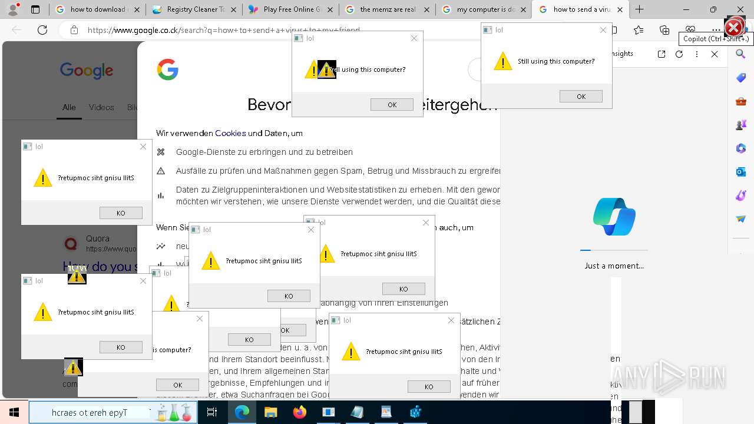Open the Edge tab actions menu icon
Screen dimensions: 754x424
coord(35,9)
